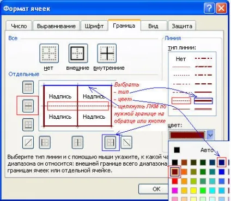Select the slanted dash-dot line style
Viewport: 231px width, 201px height.
[203, 67]
